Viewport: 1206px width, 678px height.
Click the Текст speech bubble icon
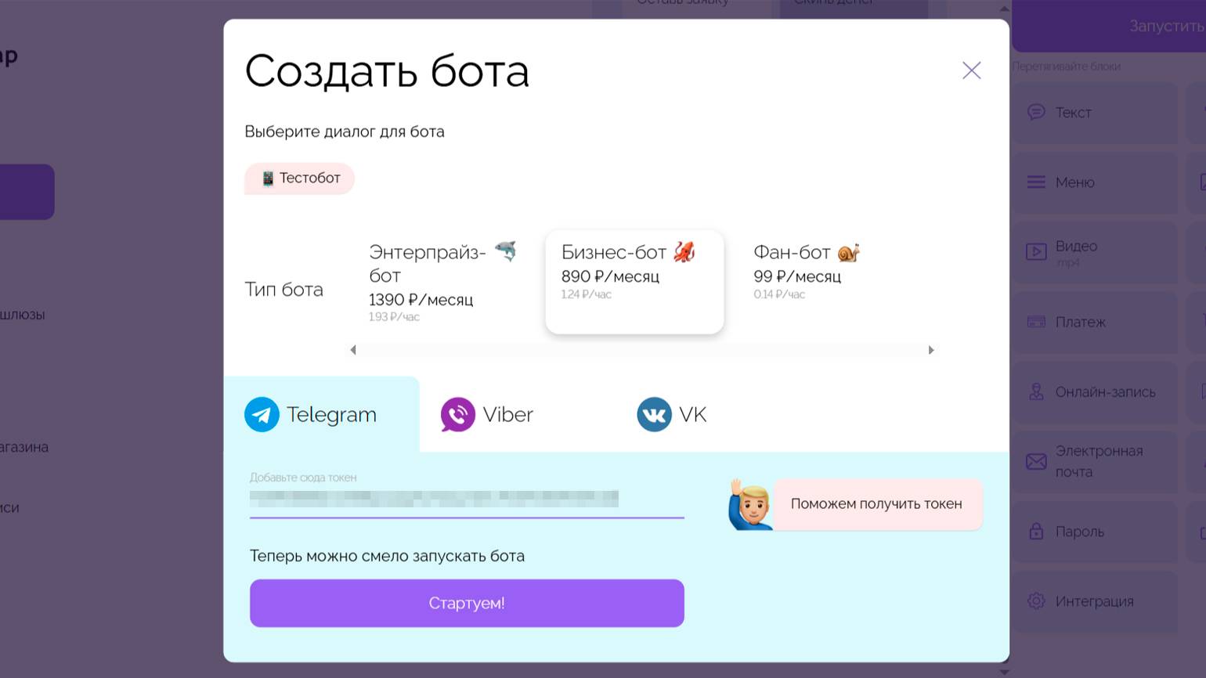click(1036, 113)
